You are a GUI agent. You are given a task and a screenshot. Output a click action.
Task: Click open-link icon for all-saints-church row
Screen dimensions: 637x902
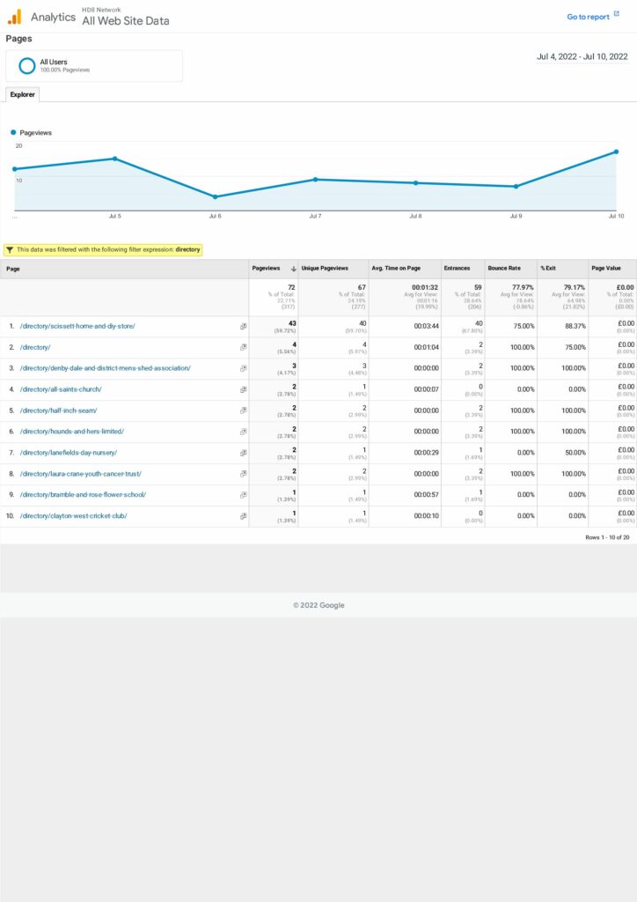(x=243, y=389)
